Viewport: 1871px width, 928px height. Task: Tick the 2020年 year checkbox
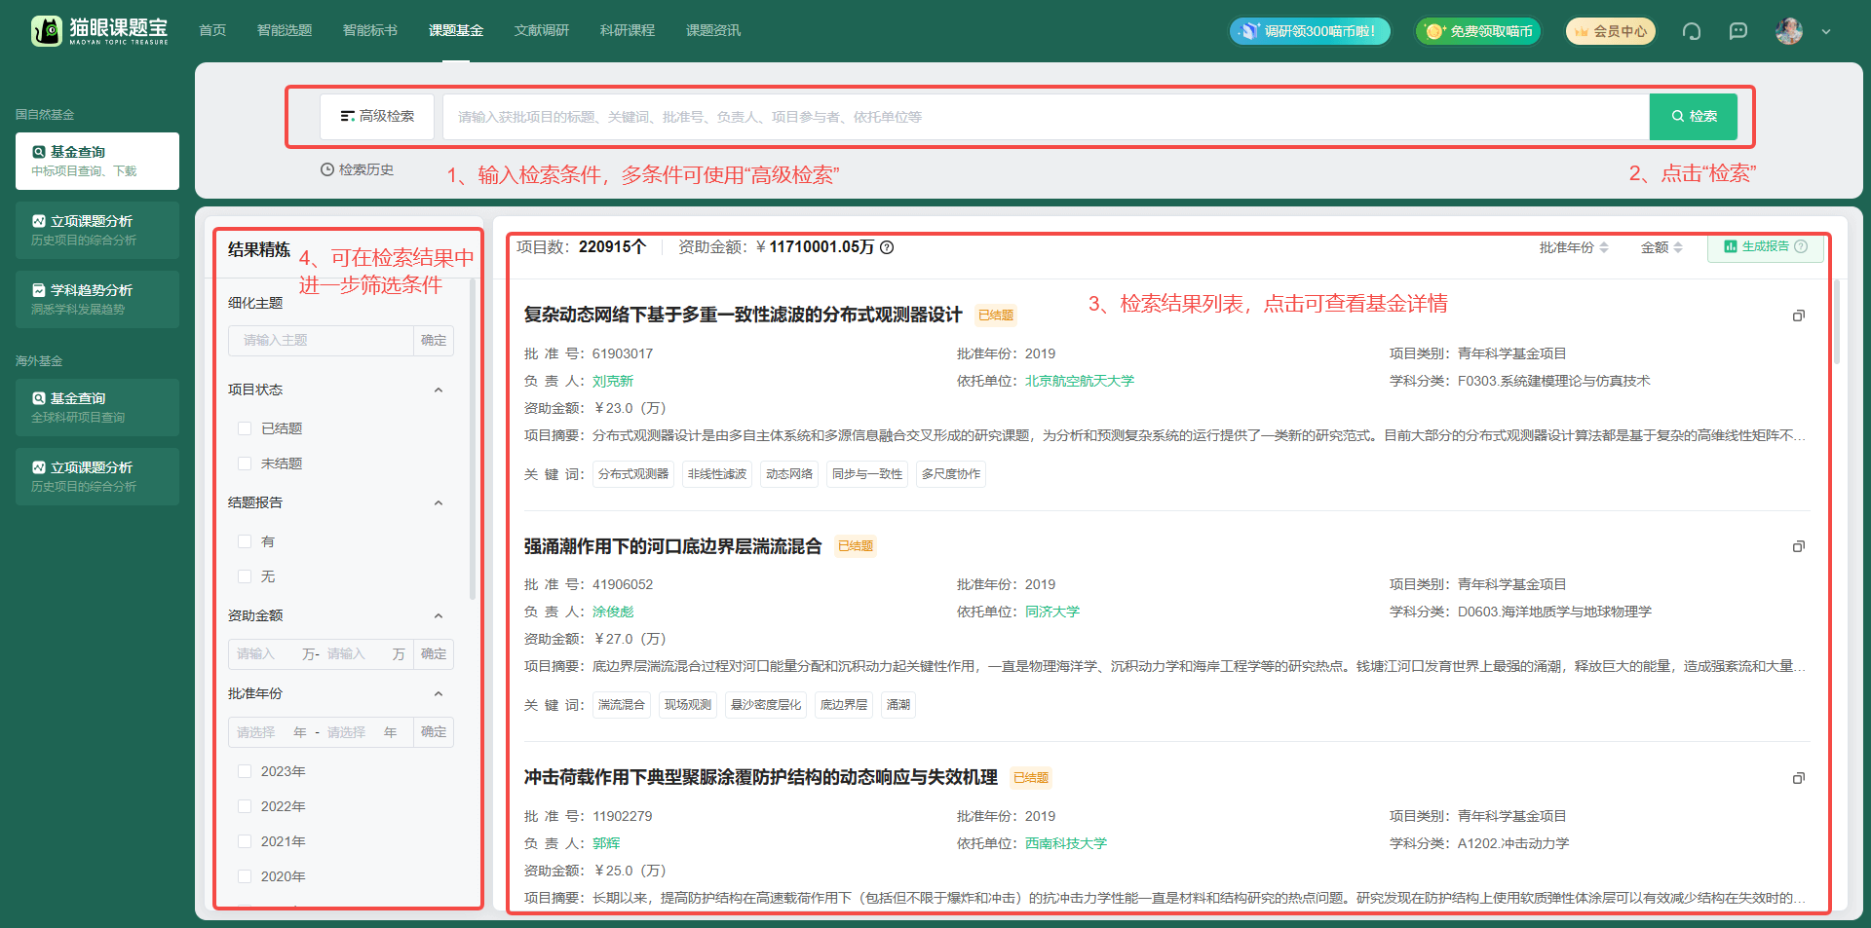click(x=245, y=876)
